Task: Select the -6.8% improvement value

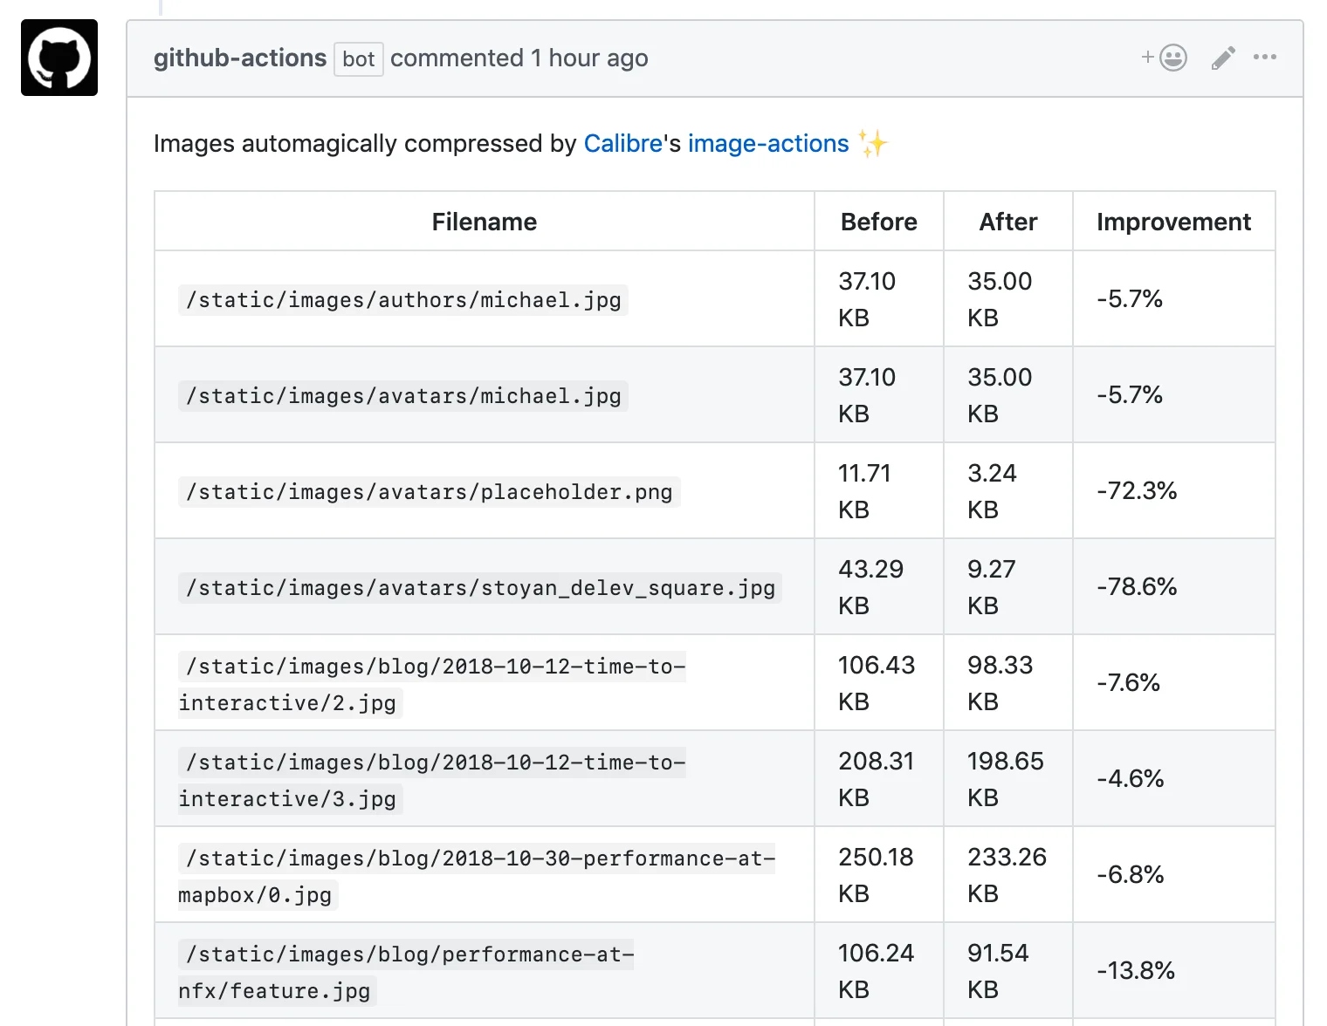Action: point(1131,874)
